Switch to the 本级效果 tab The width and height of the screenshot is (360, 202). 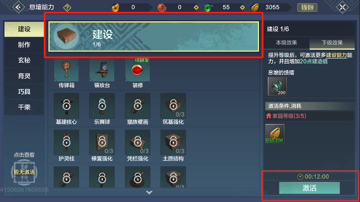[286, 43]
